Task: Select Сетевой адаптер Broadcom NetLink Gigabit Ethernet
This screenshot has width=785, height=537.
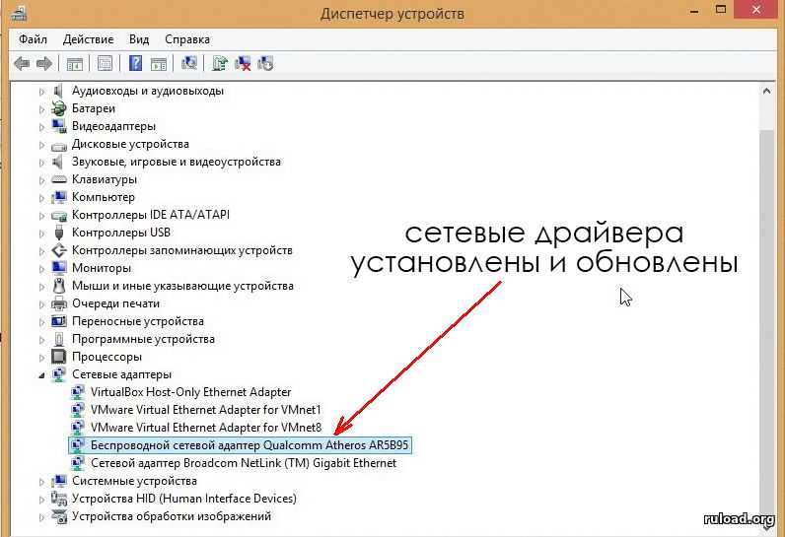Action: click(244, 463)
